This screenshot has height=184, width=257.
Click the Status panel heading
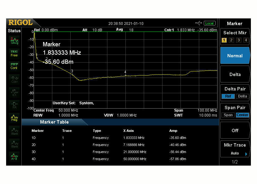click(x=14, y=31)
